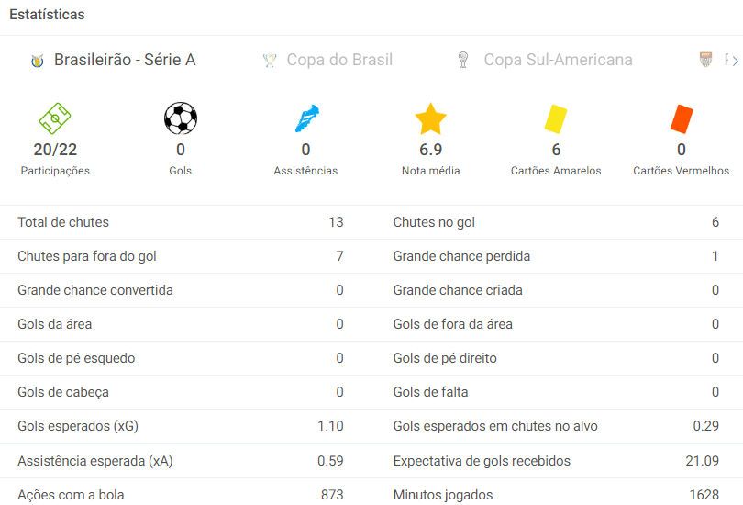
Task: Click the Estatísticas section heading
Action: [x=47, y=15]
